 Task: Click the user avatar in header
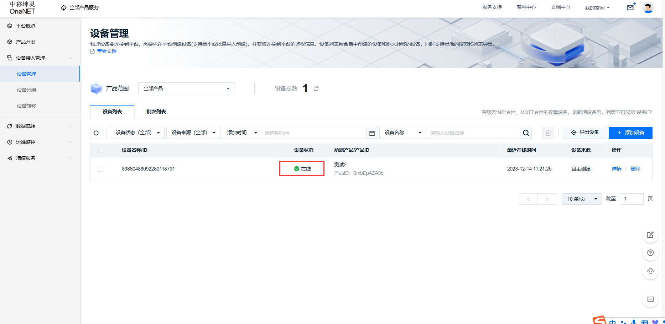click(648, 7)
